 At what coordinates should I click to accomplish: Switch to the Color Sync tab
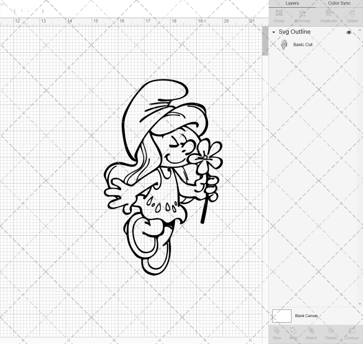339,3
